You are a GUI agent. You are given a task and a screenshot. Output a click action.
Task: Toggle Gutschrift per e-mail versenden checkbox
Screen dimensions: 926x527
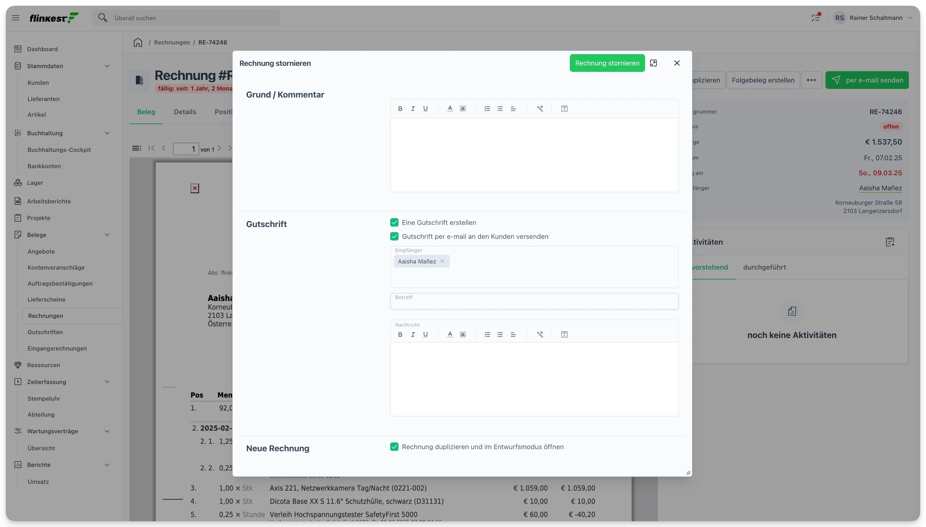394,236
